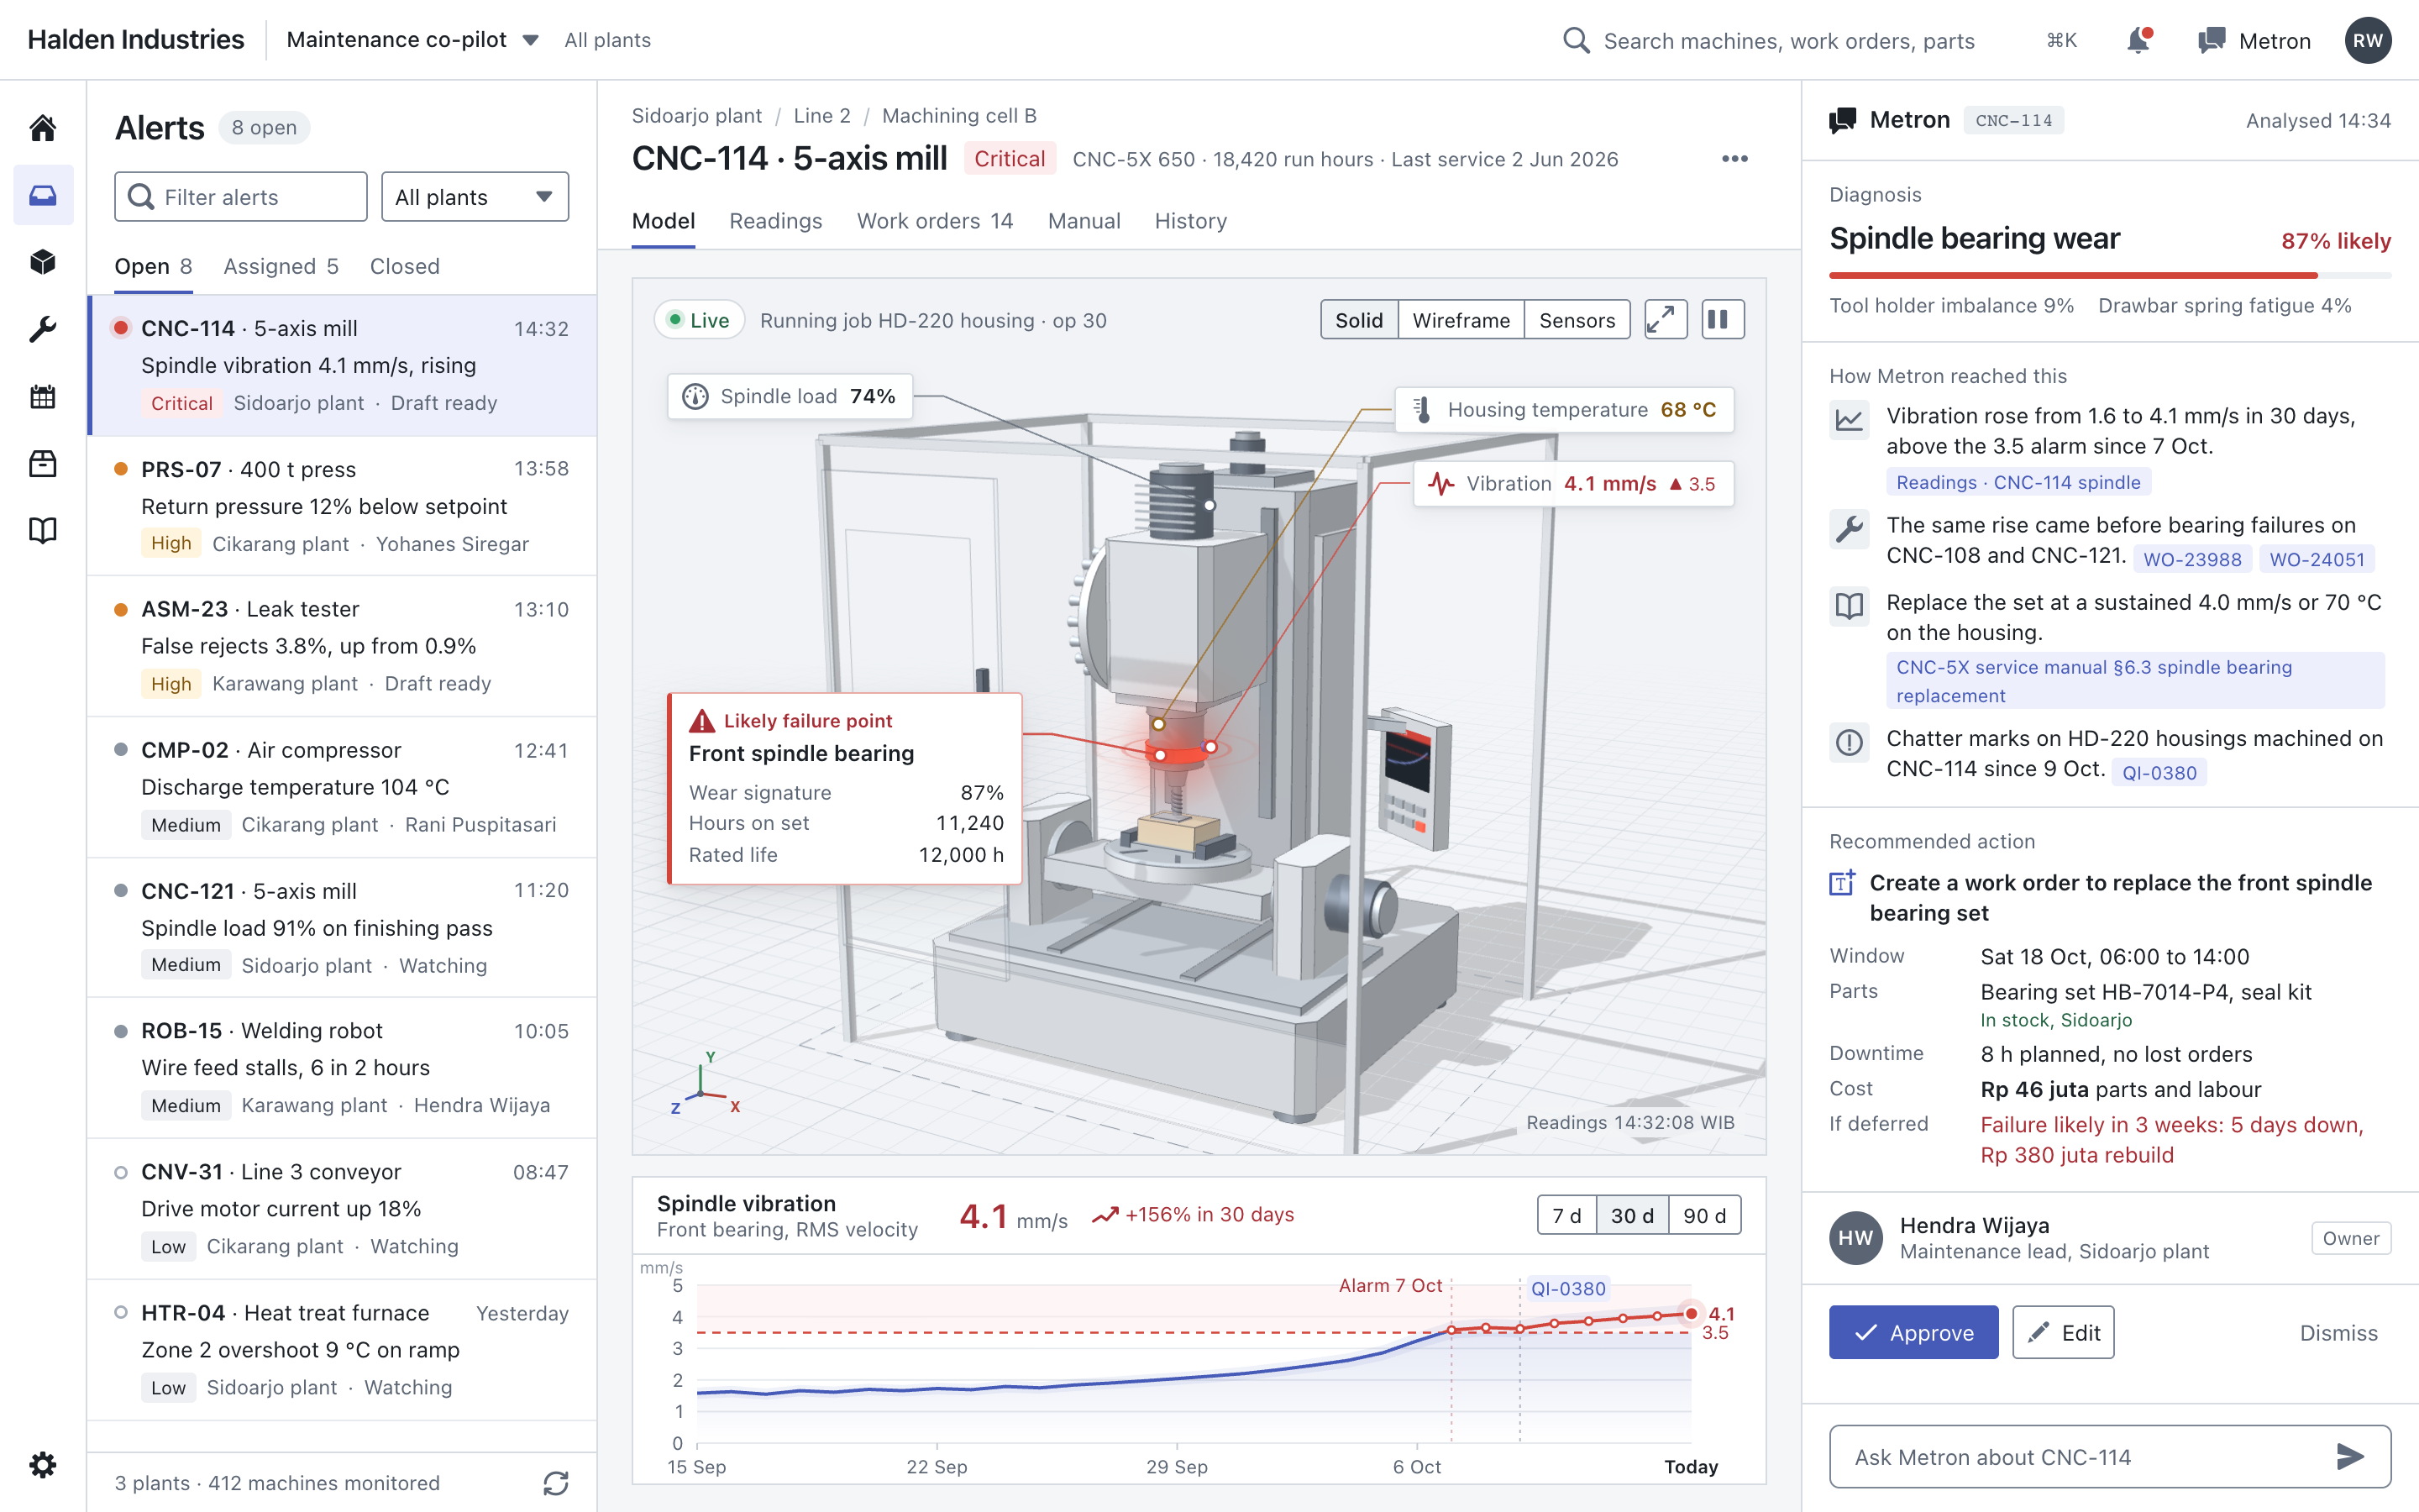Show the Assigned 5 alerts tab

(281, 266)
